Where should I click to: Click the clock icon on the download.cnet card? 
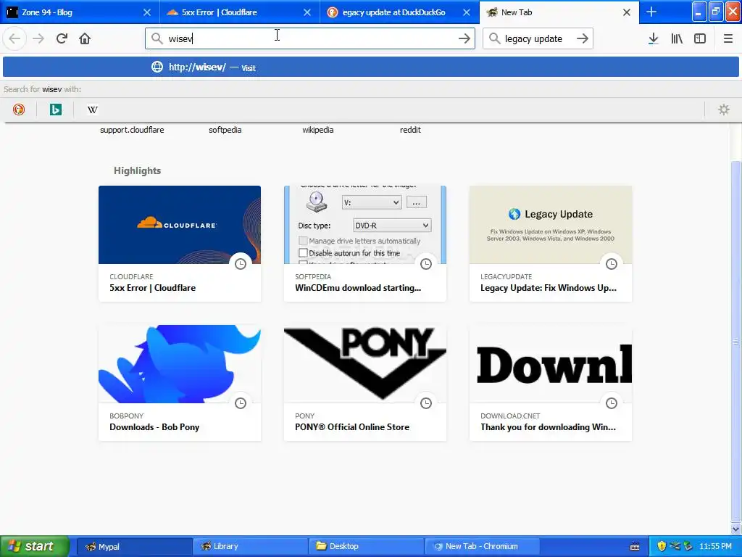click(x=612, y=403)
